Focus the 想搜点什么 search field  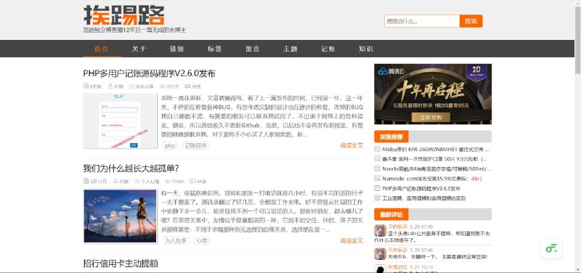[422, 21]
